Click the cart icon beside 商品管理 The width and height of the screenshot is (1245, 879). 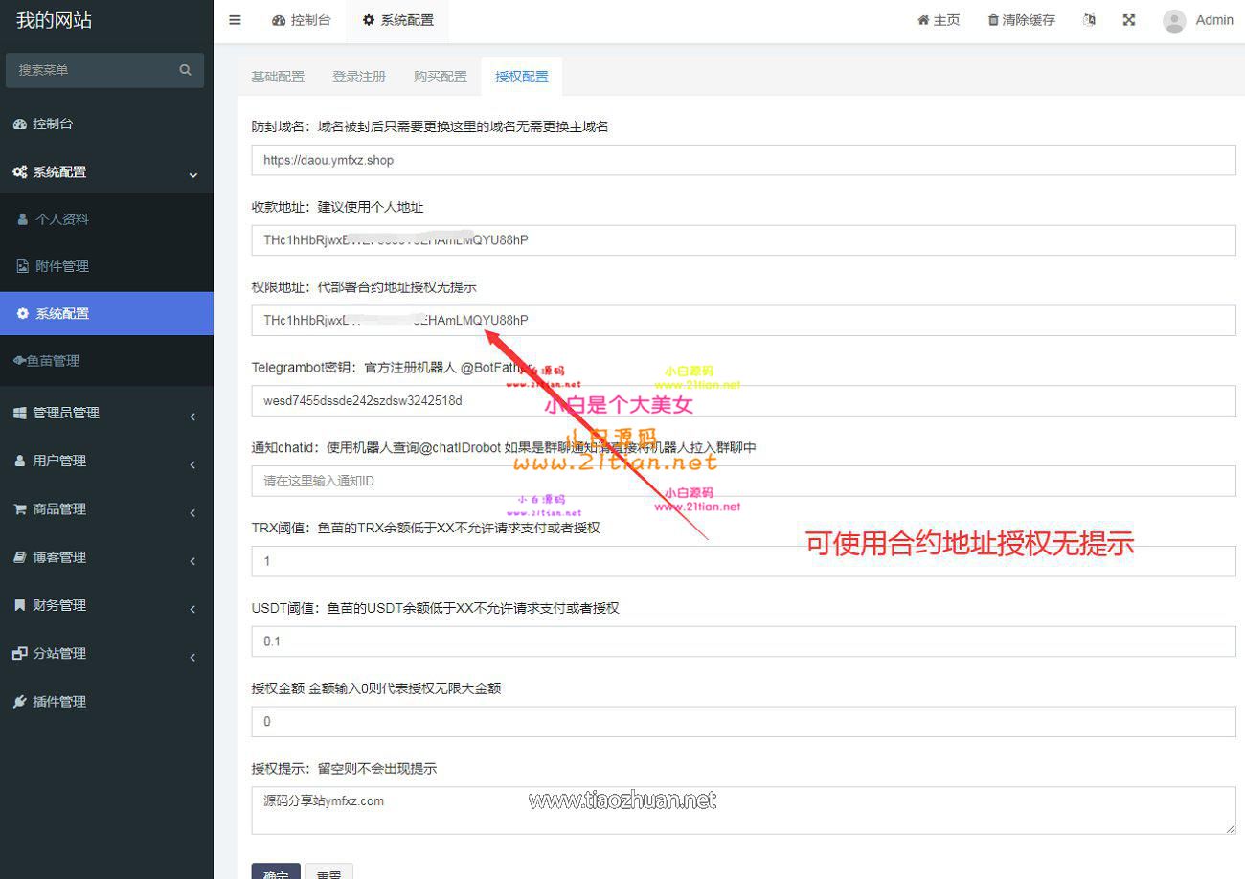coord(19,508)
